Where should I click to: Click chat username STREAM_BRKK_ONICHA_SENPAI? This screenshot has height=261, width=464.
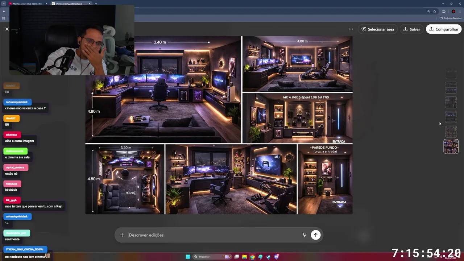25,249
